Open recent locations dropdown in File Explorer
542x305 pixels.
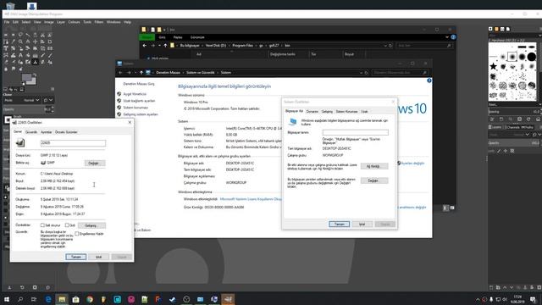pyautogui.click(x=159, y=46)
